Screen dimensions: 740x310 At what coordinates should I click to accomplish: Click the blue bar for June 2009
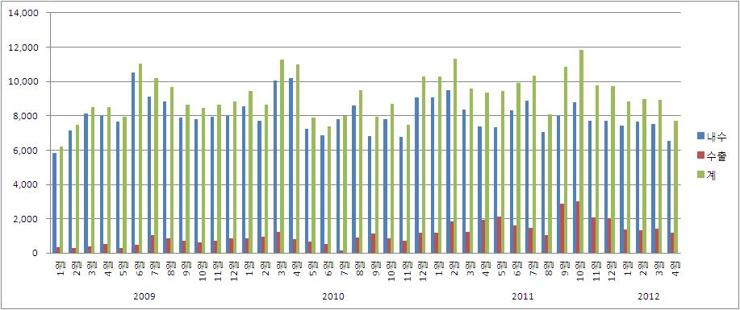pos(133,163)
